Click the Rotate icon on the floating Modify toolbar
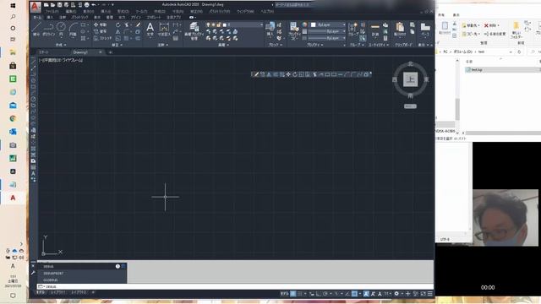This screenshot has height=304, width=541. 295,74
